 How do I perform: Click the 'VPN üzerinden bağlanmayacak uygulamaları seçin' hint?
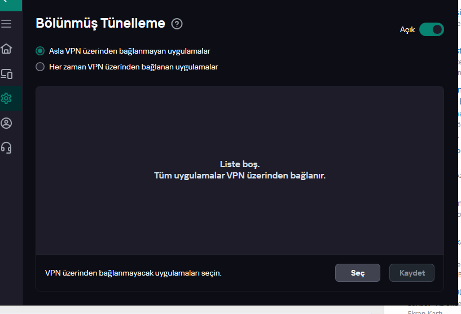pos(133,273)
